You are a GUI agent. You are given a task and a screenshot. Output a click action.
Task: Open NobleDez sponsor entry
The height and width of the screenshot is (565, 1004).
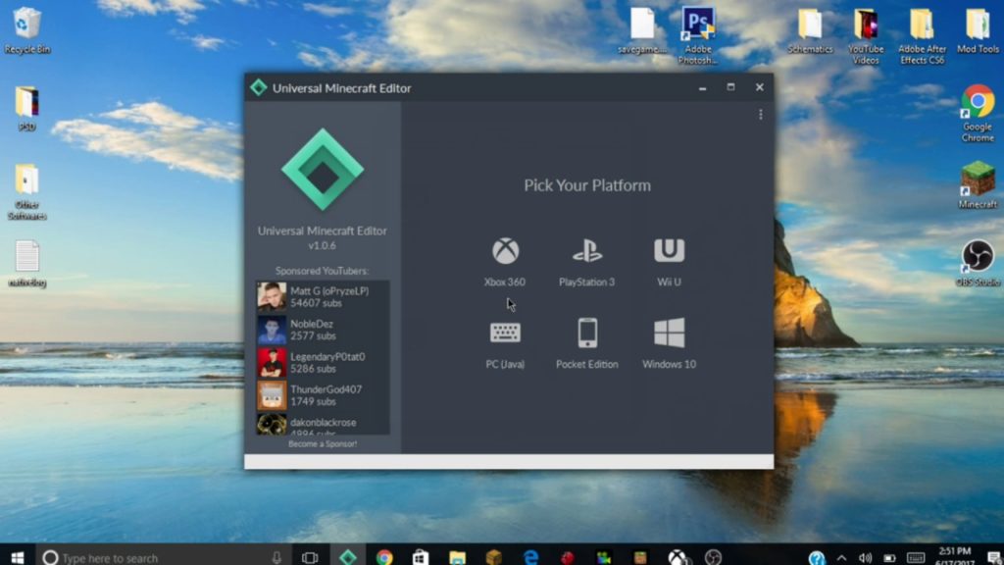(323, 330)
